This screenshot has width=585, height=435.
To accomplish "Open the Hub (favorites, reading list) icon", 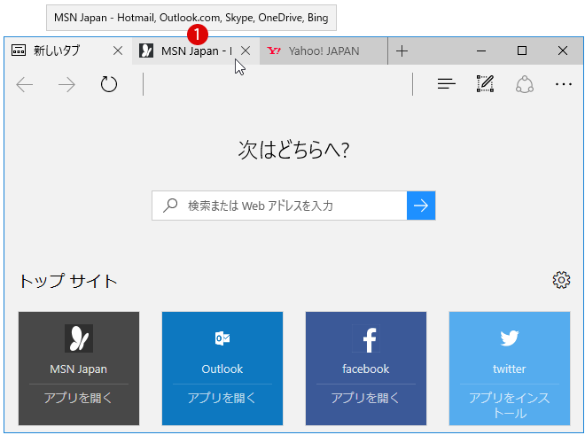I will (x=446, y=84).
